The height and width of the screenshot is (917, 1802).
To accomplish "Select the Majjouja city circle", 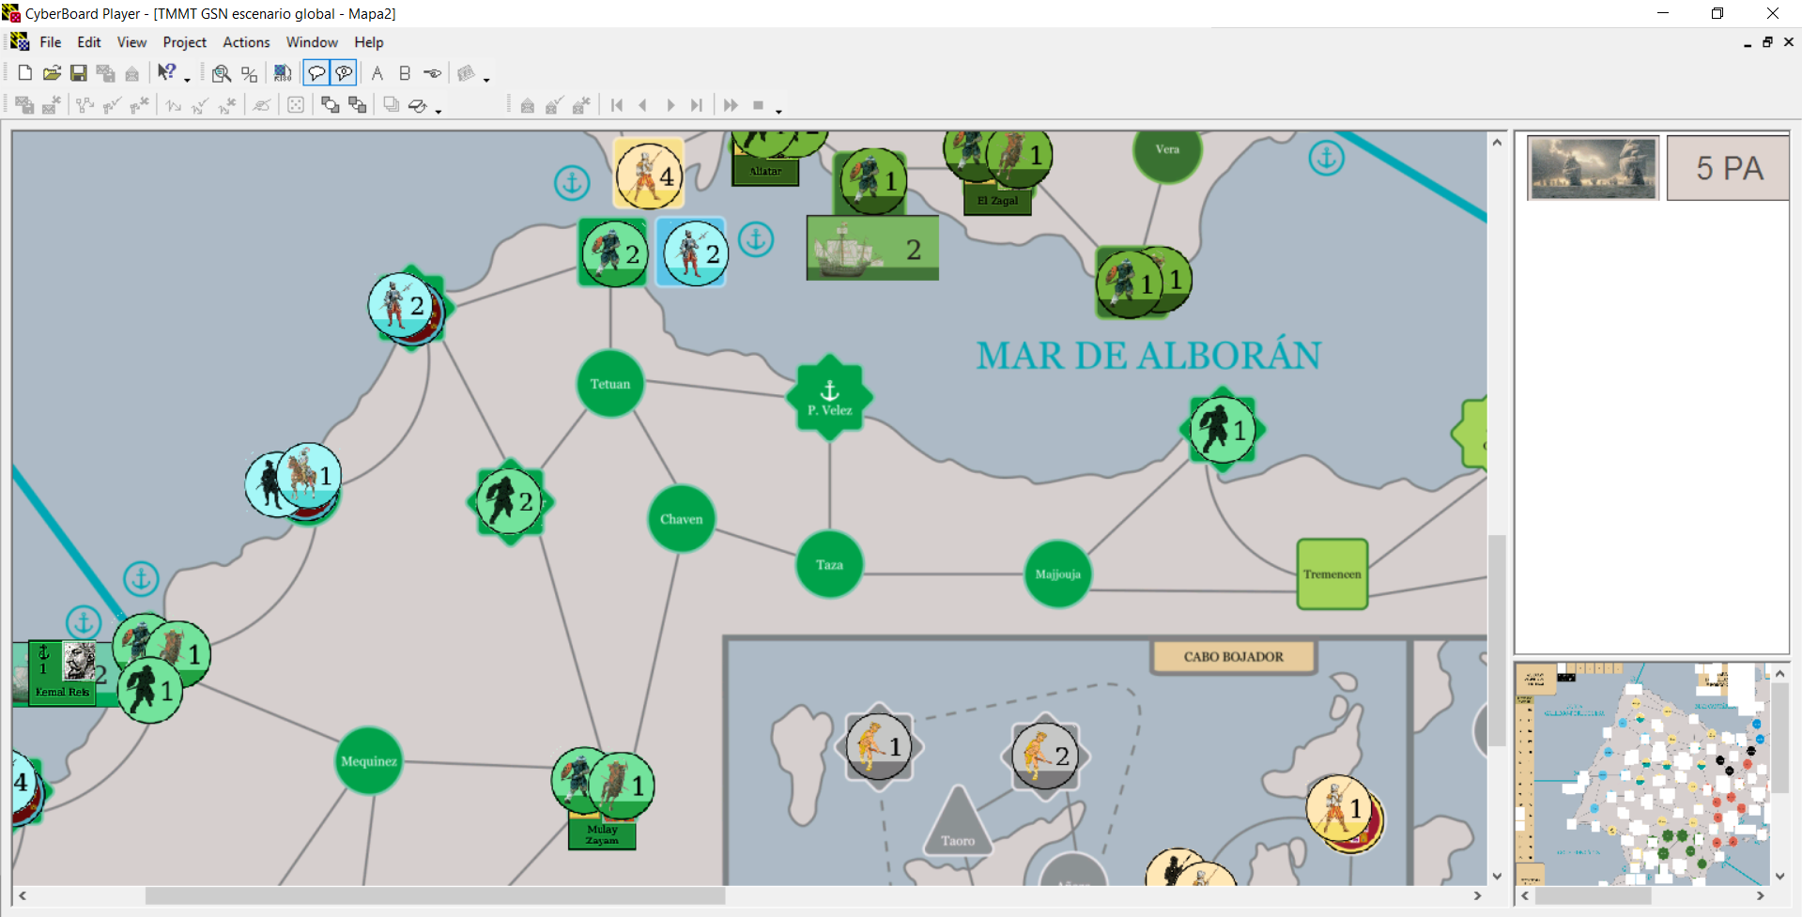I will coord(1057,573).
